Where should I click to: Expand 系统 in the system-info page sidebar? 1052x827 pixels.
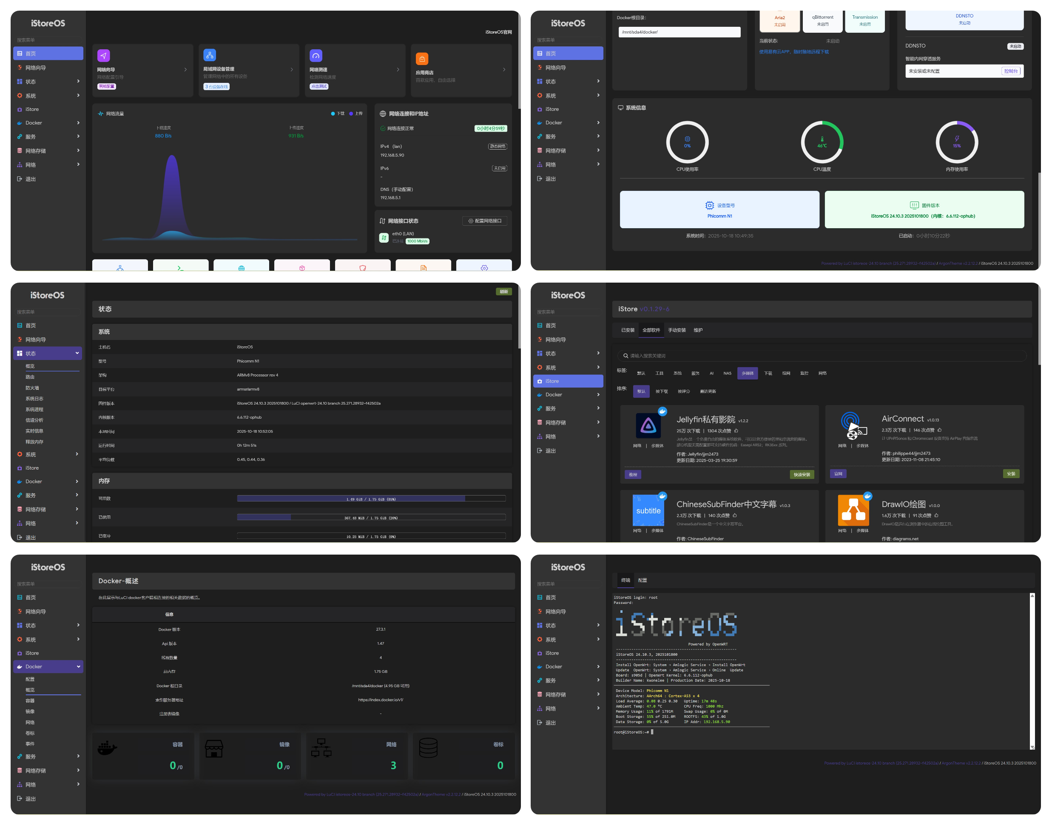point(568,95)
